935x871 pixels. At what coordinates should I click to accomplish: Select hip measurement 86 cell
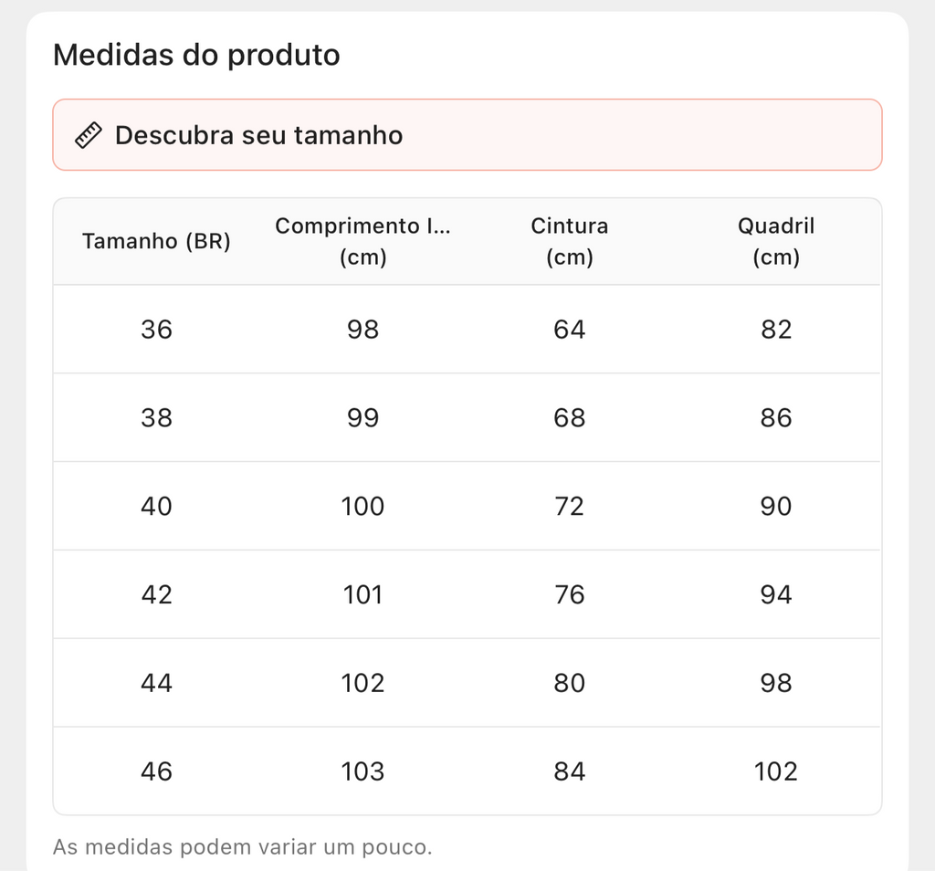[776, 418]
